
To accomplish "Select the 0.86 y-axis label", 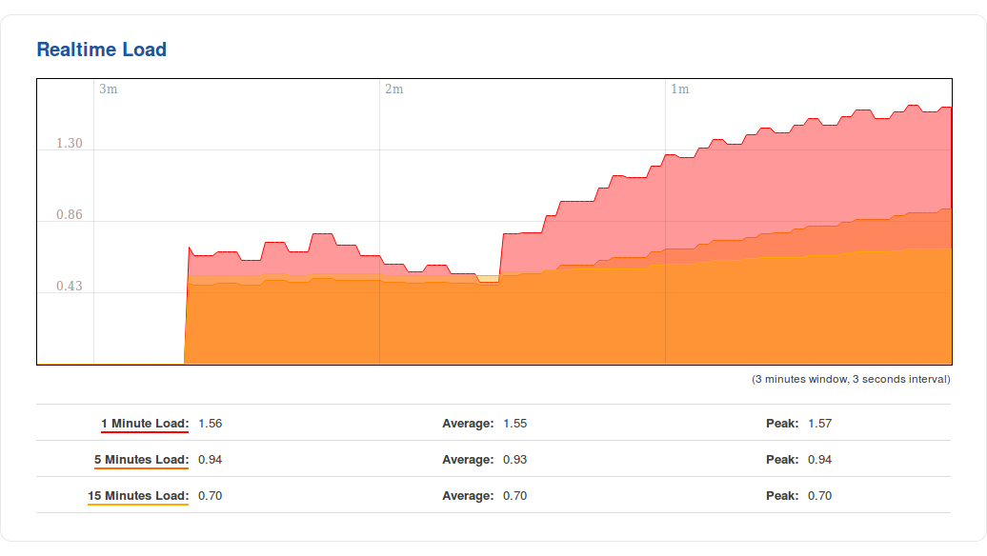I will 70,215.
